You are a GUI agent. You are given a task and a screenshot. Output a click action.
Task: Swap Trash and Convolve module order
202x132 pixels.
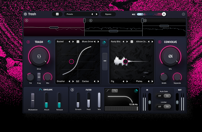(105, 61)
